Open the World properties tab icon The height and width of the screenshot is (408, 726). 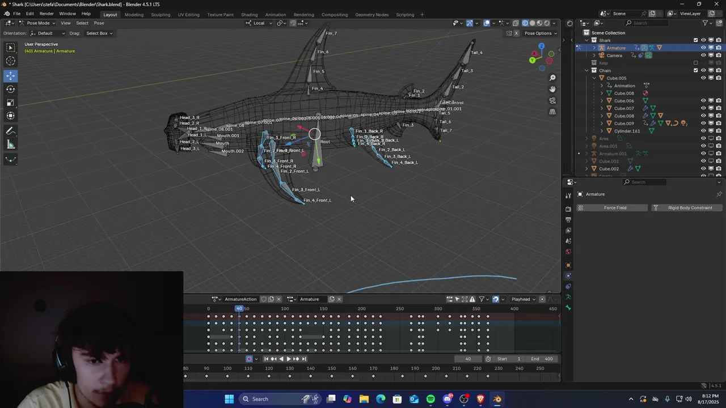click(568, 252)
